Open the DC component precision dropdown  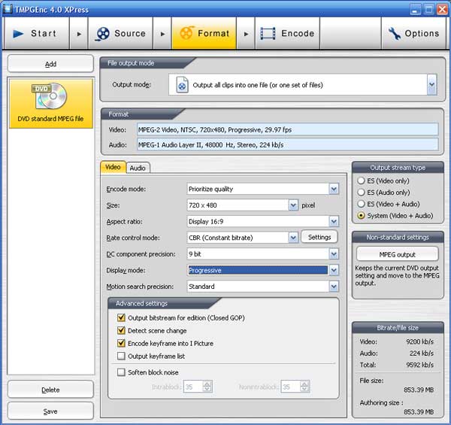click(334, 254)
